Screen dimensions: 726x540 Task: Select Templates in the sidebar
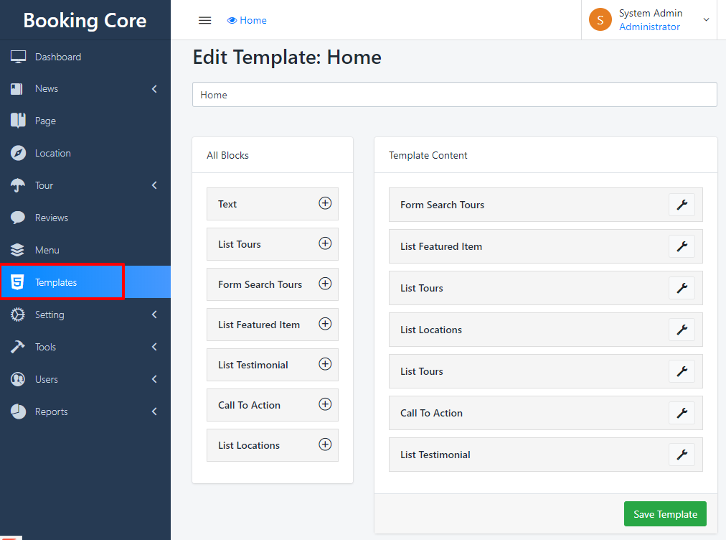coord(56,282)
